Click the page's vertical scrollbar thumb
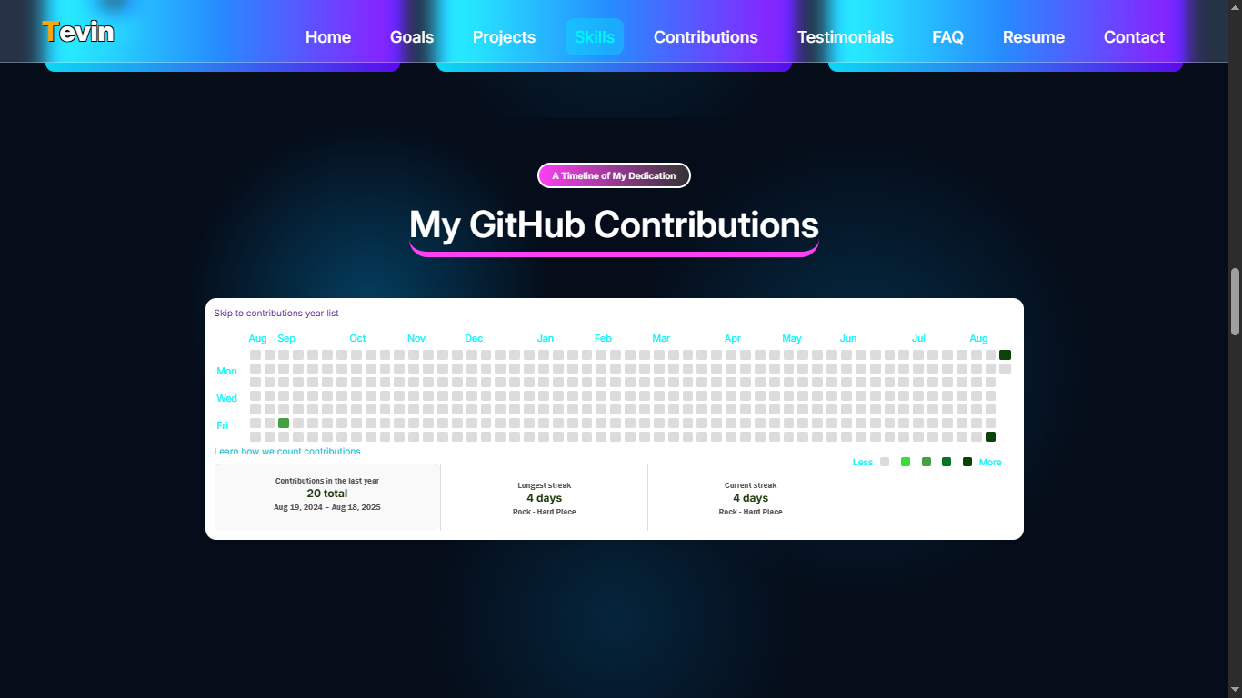This screenshot has width=1242, height=698. pyautogui.click(x=1235, y=303)
